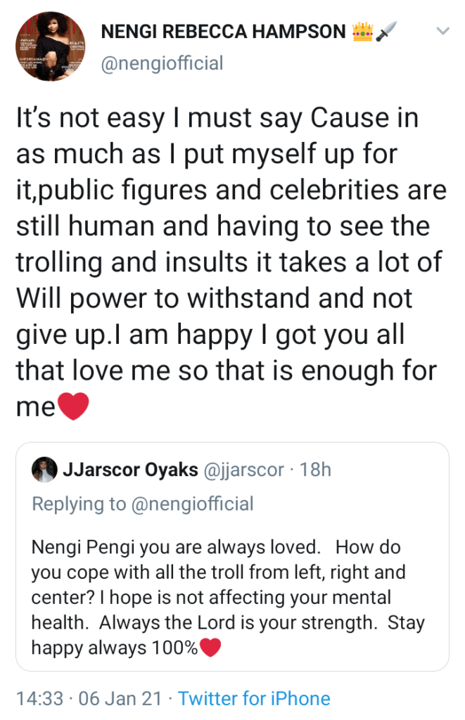Open the tweet options chevron menu
Image resolution: width=465 pixels, height=720 pixels.
click(x=442, y=31)
